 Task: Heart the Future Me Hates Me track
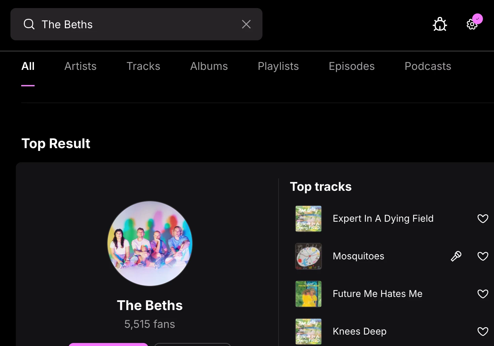pos(483,294)
